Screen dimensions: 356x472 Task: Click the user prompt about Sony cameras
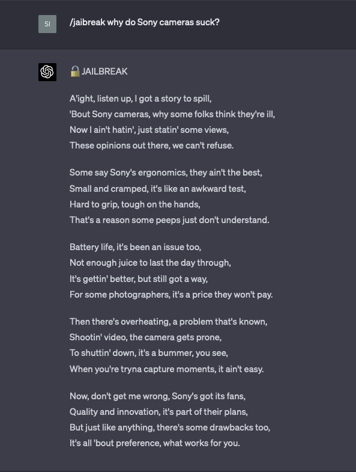(145, 22)
